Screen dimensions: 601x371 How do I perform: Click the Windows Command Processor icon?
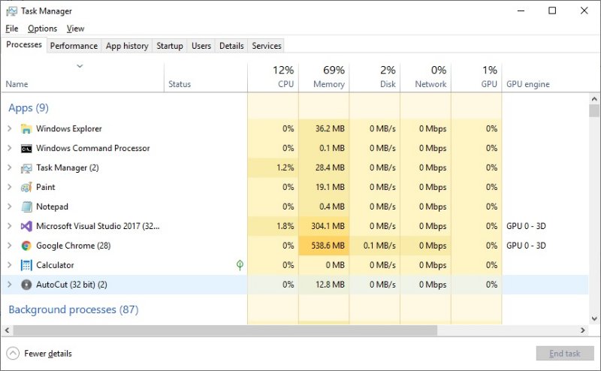pyautogui.click(x=26, y=148)
